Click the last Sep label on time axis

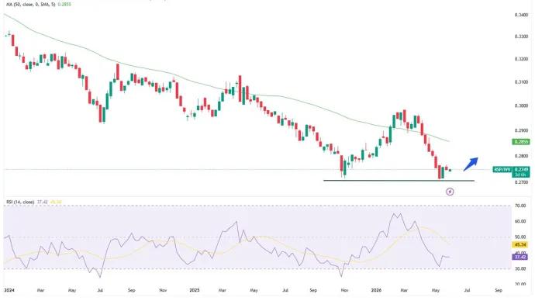499,290
